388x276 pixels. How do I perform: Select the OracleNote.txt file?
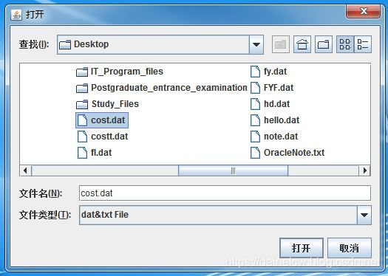pos(287,153)
